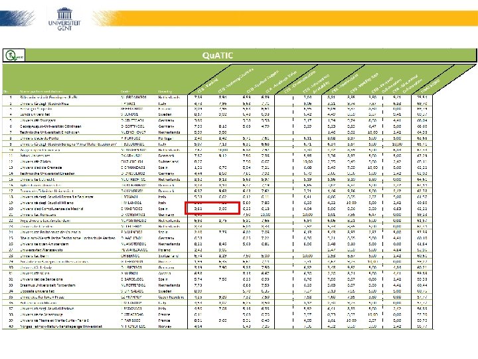Select the Universität Zürich name cell
The width and height of the screenshot is (478, 359).
(35, 162)
